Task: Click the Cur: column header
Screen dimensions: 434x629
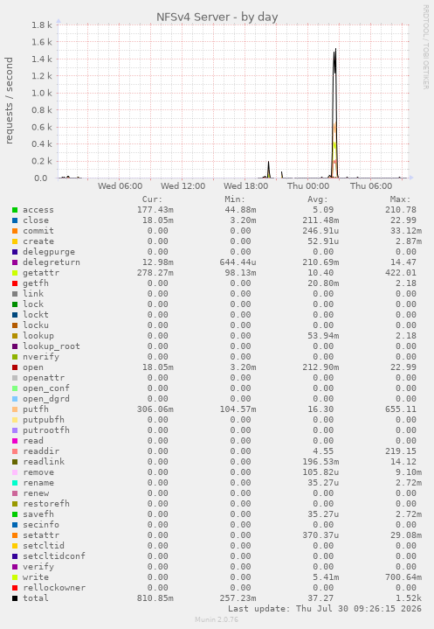Action: click(152, 199)
